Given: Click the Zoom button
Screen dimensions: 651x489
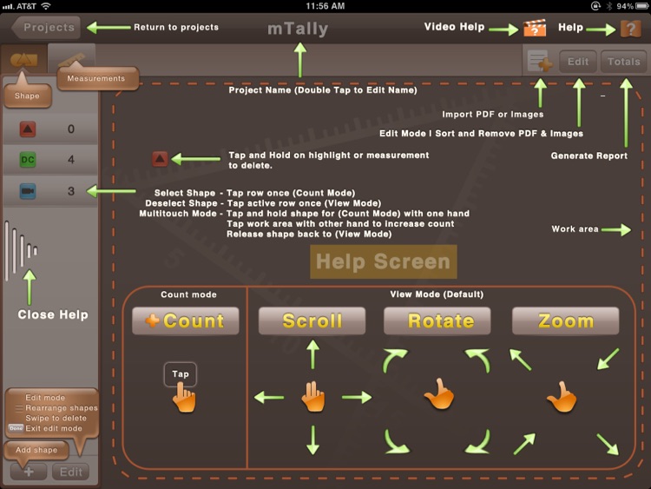Looking at the screenshot, I should [x=565, y=320].
